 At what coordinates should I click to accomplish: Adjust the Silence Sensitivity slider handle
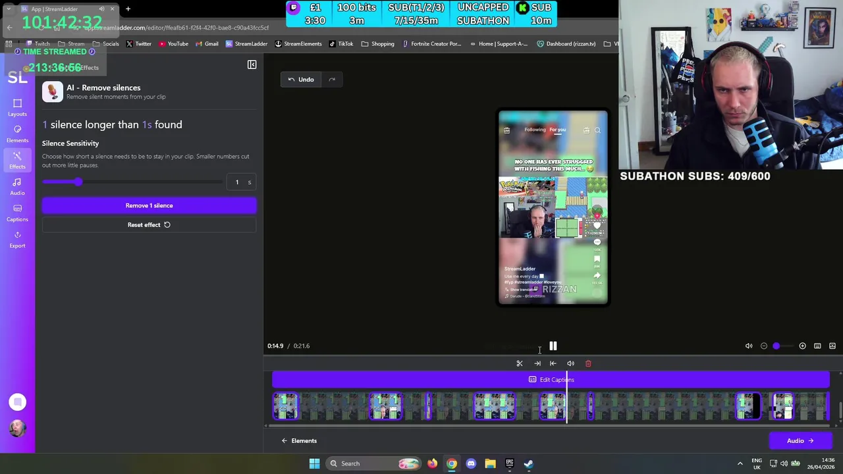pos(78,182)
